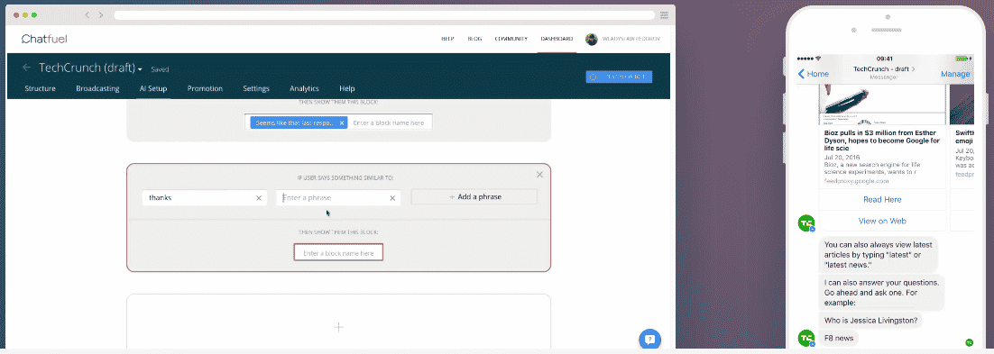Click the Chatfuel logo
994x354 pixels.
44,40
